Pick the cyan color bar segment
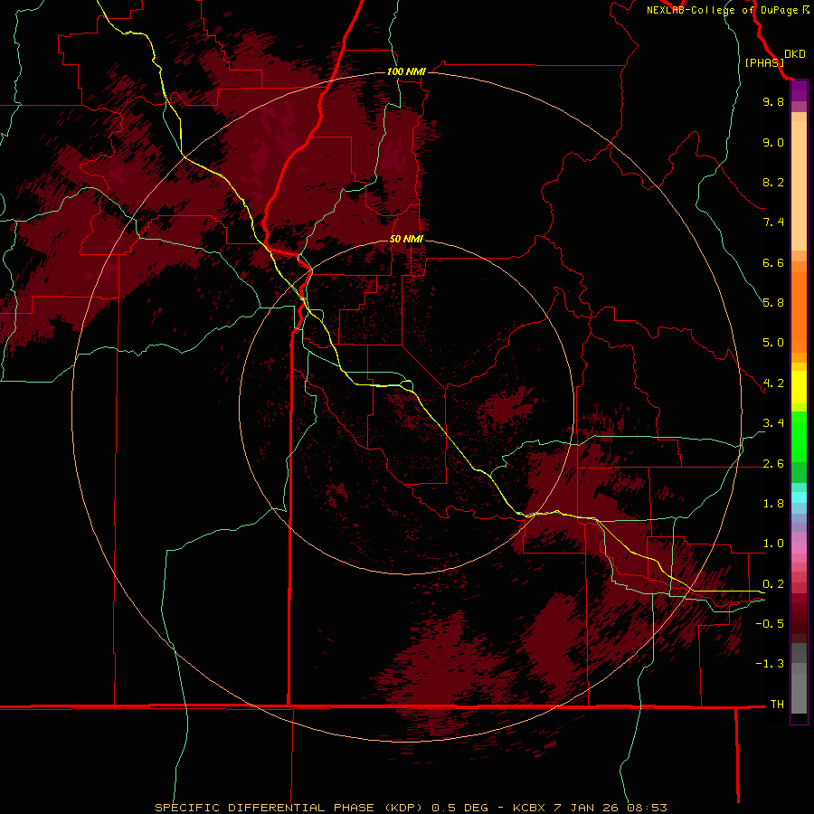This screenshot has width=814, height=814. (799, 497)
